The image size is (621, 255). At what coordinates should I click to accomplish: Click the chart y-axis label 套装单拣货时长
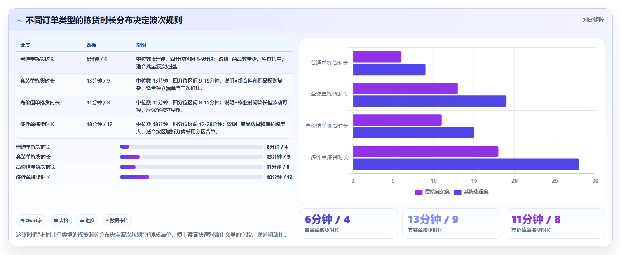(x=329, y=94)
